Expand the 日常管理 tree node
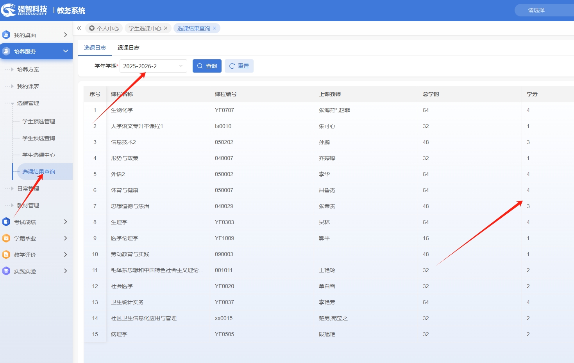Screen dimensions: 574x363 pos(13,189)
